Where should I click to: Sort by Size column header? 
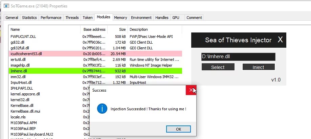pyautogui.click(x=118, y=29)
